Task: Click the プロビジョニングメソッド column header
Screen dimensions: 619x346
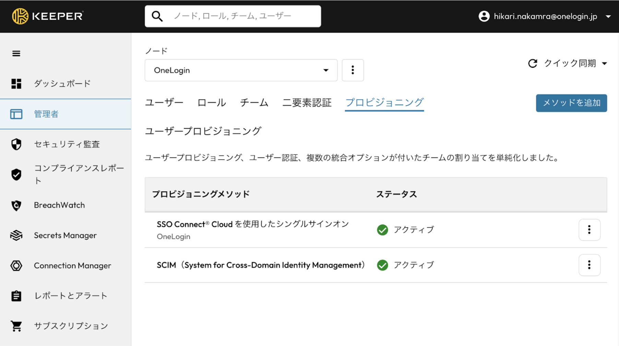Action: (201, 194)
